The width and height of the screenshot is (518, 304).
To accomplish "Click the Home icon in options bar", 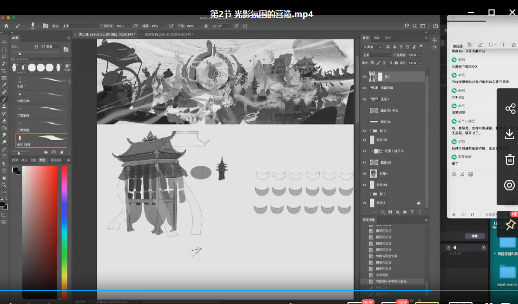I will pos(6,26).
